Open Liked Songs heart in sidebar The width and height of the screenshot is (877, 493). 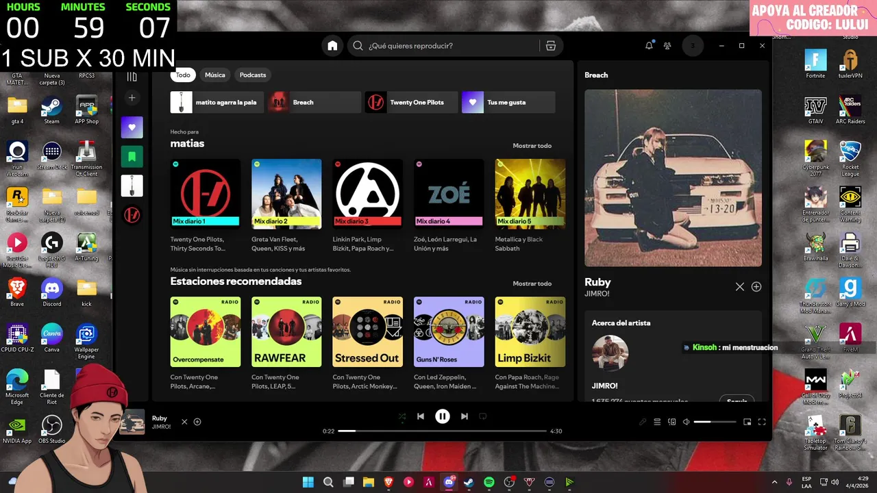pyautogui.click(x=132, y=127)
